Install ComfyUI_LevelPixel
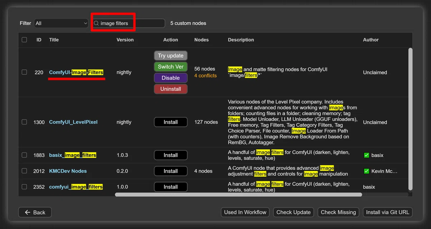This screenshot has width=431, height=229. pos(171,122)
